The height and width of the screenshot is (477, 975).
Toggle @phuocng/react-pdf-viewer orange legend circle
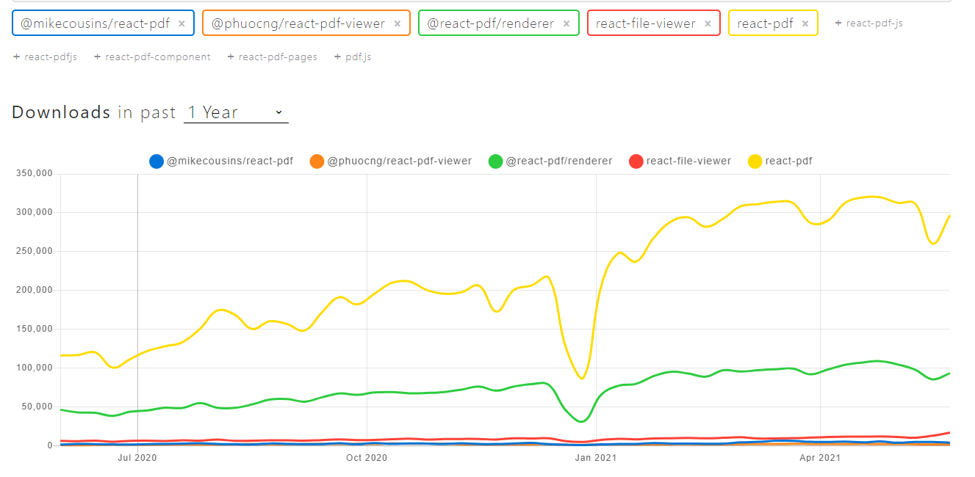pyautogui.click(x=317, y=161)
